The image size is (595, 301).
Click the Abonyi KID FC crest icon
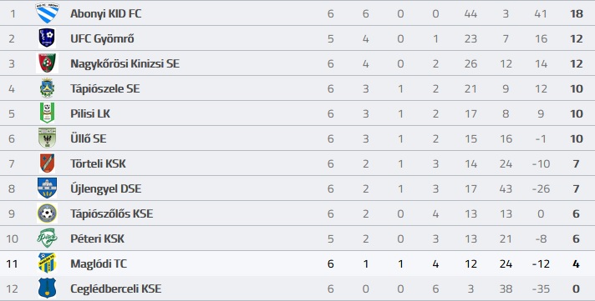coord(47,13)
